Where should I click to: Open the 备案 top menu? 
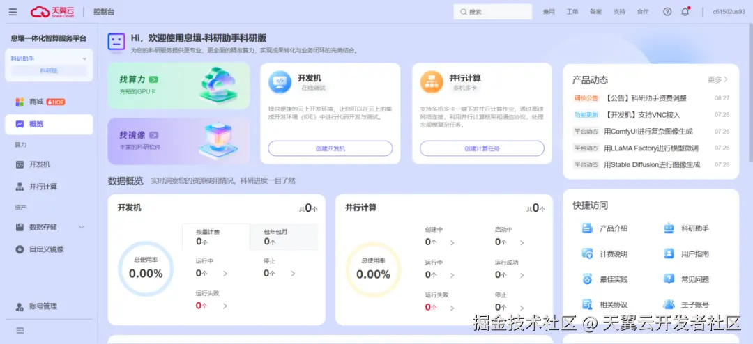(595, 12)
